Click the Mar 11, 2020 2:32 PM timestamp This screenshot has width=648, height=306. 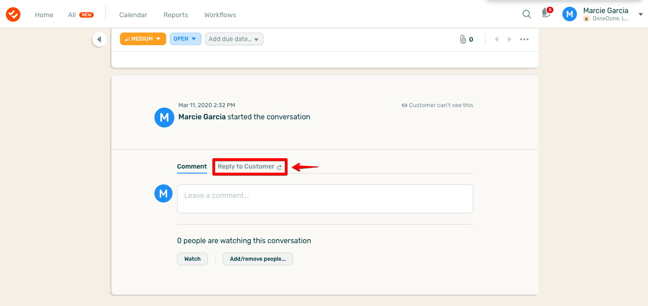(206, 105)
